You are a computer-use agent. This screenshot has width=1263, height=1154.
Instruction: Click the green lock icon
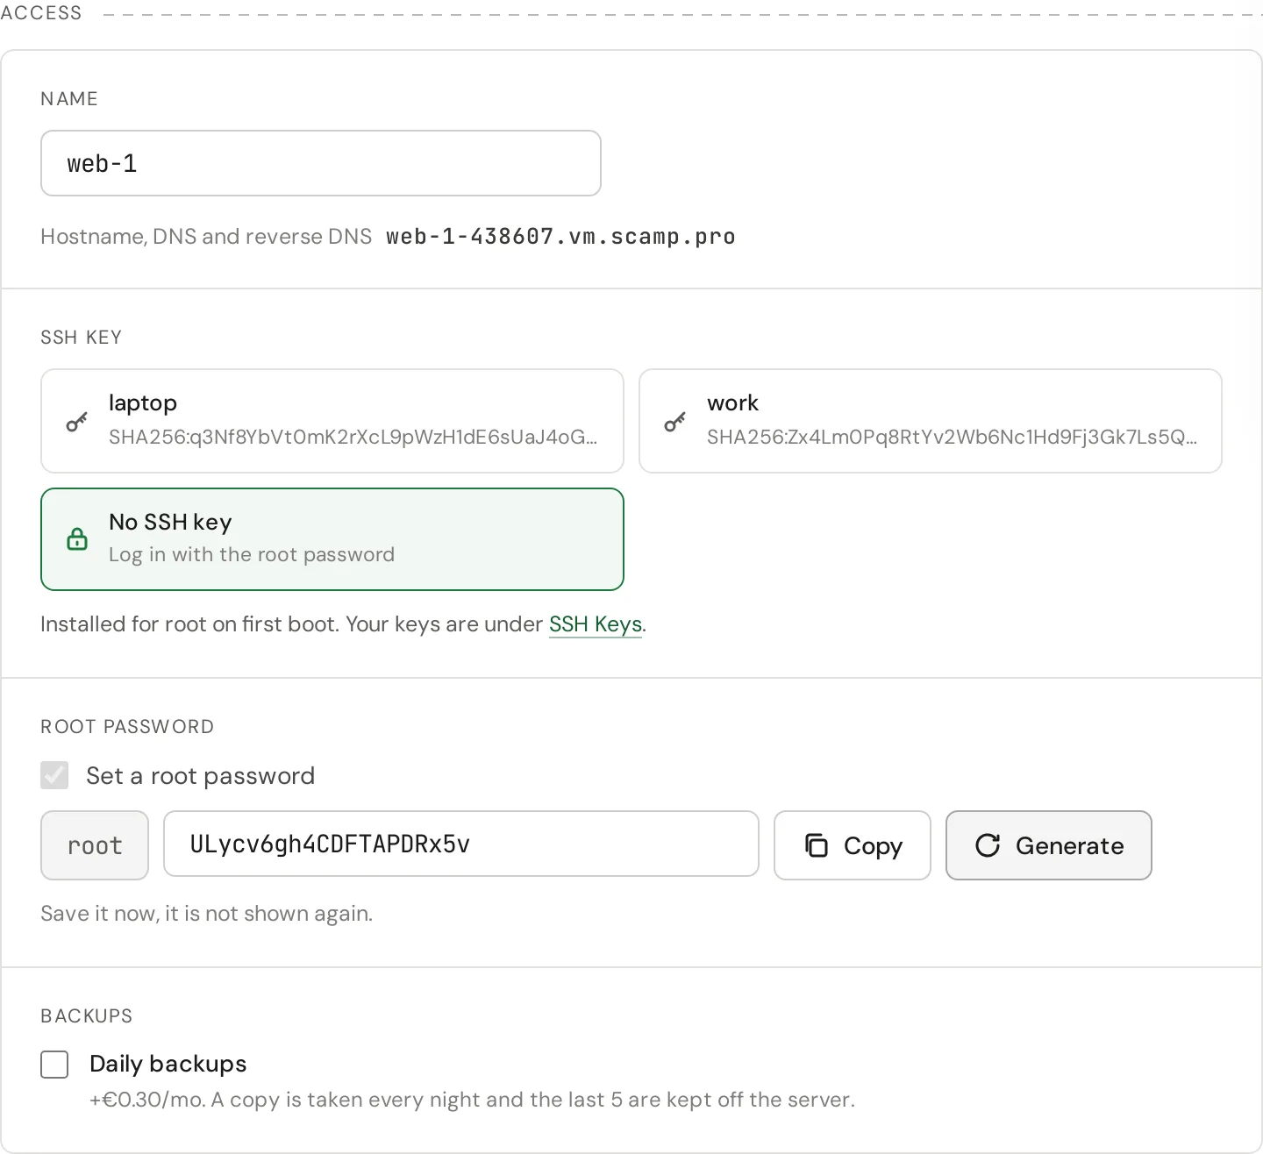tap(77, 539)
